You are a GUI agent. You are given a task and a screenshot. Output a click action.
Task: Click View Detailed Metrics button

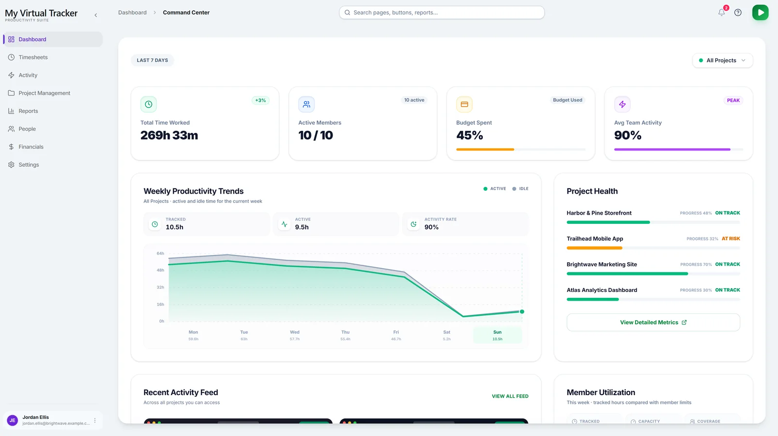[x=654, y=323]
